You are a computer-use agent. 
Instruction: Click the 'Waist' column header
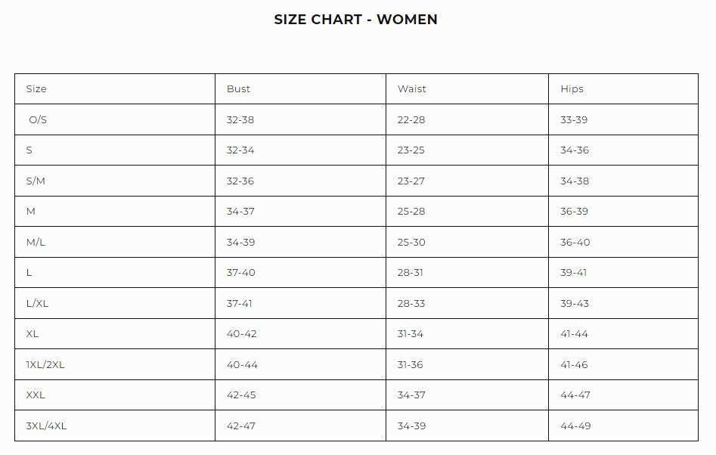pyautogui.click(x=412, y=89)
